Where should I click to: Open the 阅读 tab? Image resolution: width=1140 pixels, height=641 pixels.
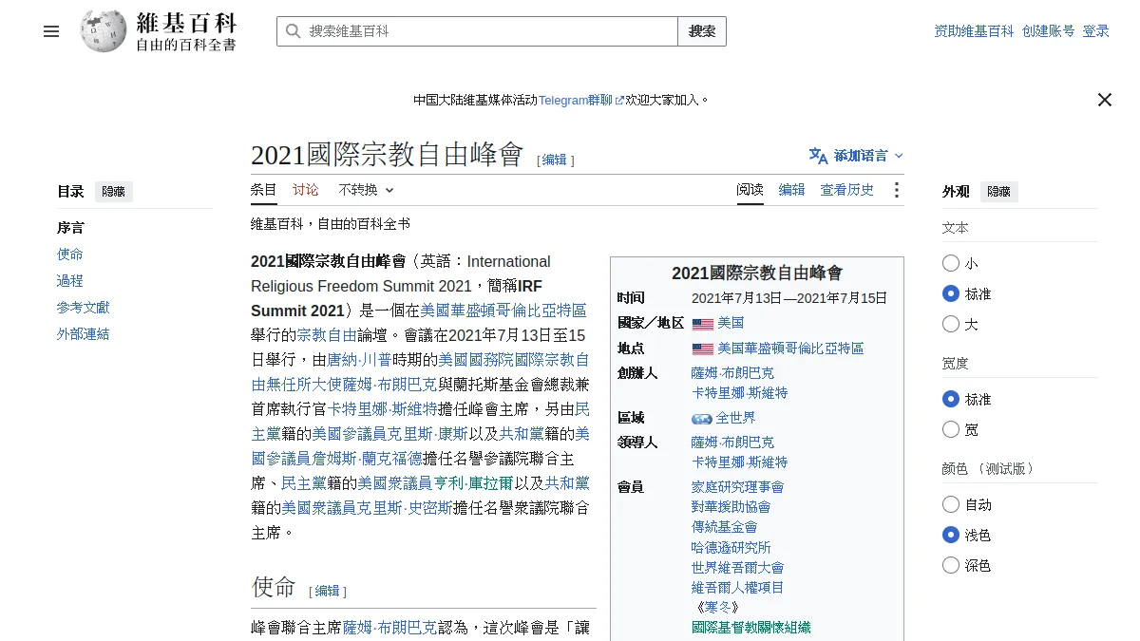click(x=750, y=190)
